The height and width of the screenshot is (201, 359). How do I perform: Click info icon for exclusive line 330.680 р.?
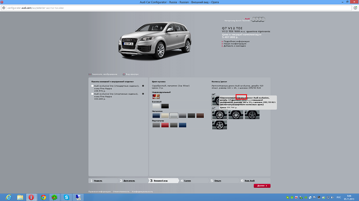[143, 94]
